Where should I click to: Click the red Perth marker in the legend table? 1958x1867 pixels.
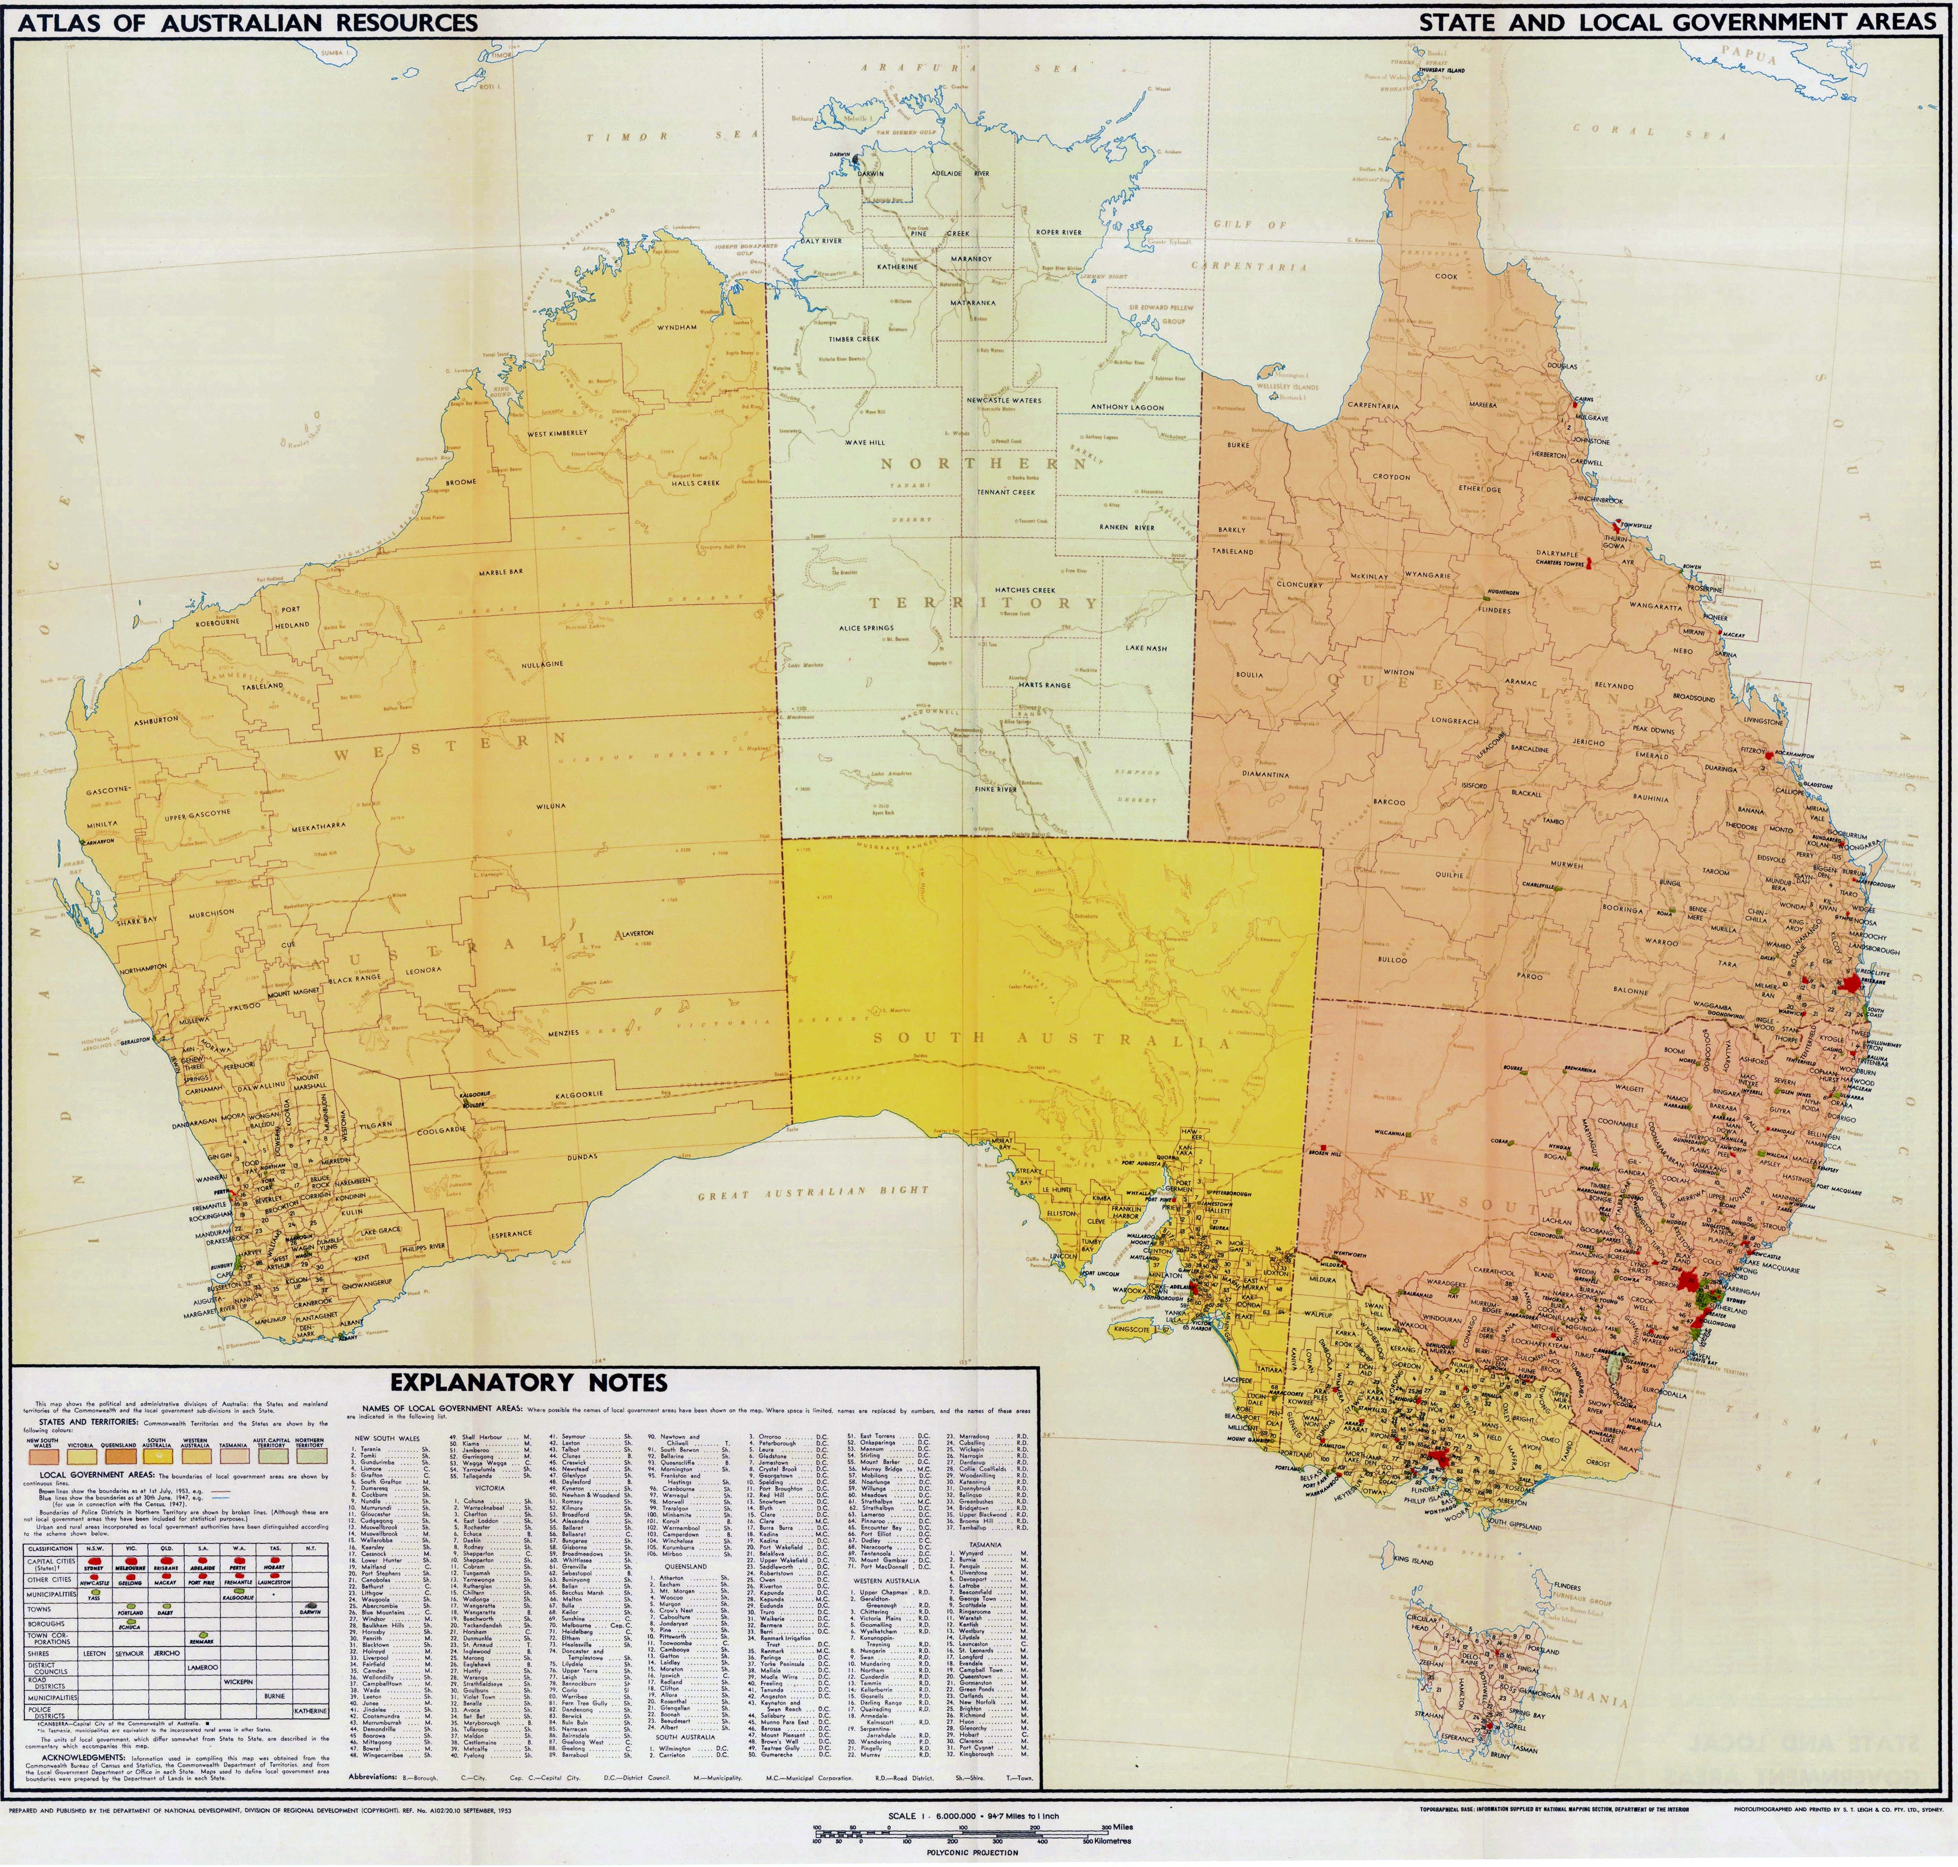pyautogui.click(x=240, y=1560)
